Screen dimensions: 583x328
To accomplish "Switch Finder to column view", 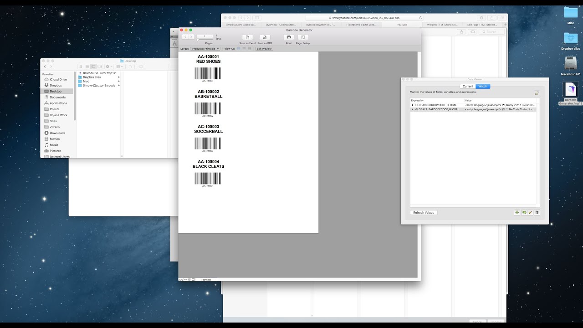I will 93,67.
